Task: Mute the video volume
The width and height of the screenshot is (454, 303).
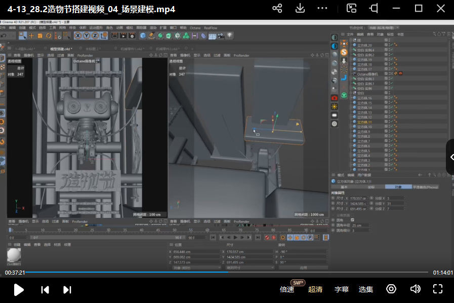Action: [415, 289]
